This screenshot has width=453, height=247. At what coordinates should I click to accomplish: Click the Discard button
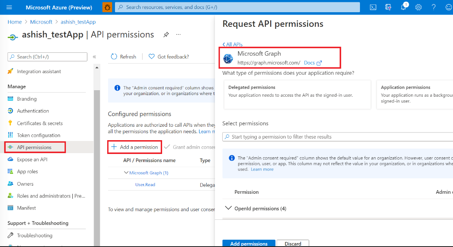tap(293, 243)
